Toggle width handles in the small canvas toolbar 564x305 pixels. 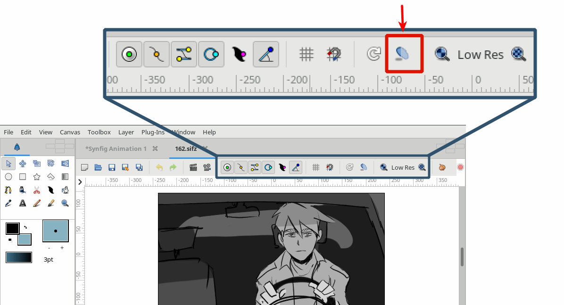tap(282, 167)
